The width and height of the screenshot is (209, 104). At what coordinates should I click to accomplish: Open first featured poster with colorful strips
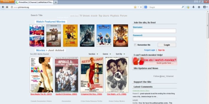pos(37,36)
